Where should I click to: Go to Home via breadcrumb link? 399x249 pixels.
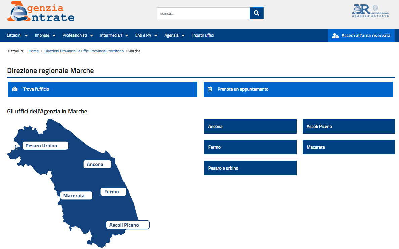pos(34,51)
